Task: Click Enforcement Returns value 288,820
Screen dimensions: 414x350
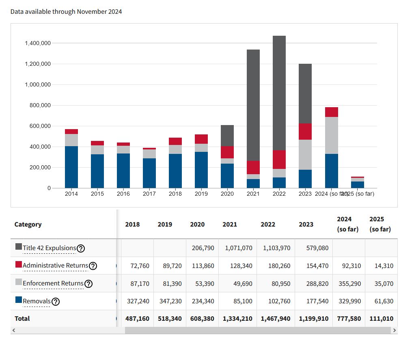Action: (x=317, y=284)
